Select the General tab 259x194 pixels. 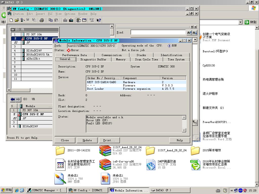pyautogui.click(x=65, y=59)
